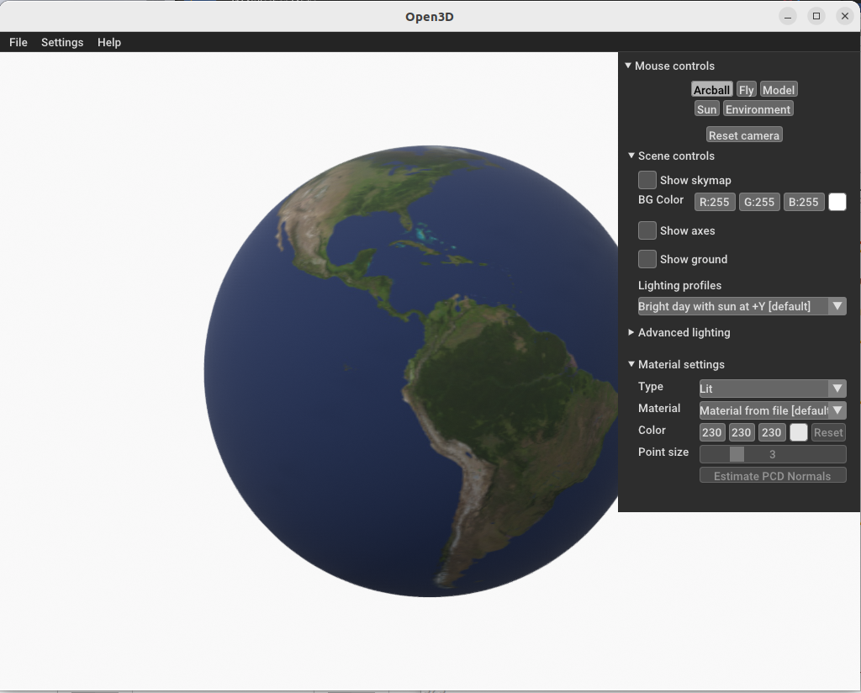Select Arcball mouse control mode
Image resolution: width=861 pixels, height=693 pixels.
pos(711,90)
